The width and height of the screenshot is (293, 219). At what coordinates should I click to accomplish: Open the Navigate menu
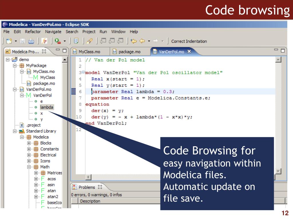(x=53, y=32)
